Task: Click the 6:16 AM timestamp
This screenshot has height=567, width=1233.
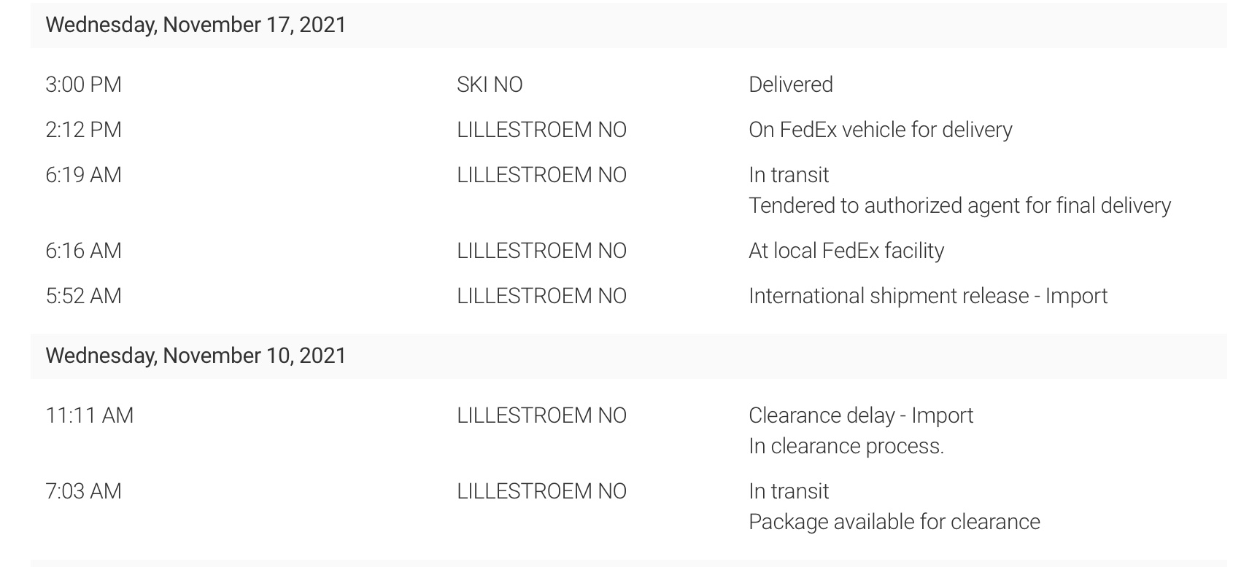Action: 83,251
